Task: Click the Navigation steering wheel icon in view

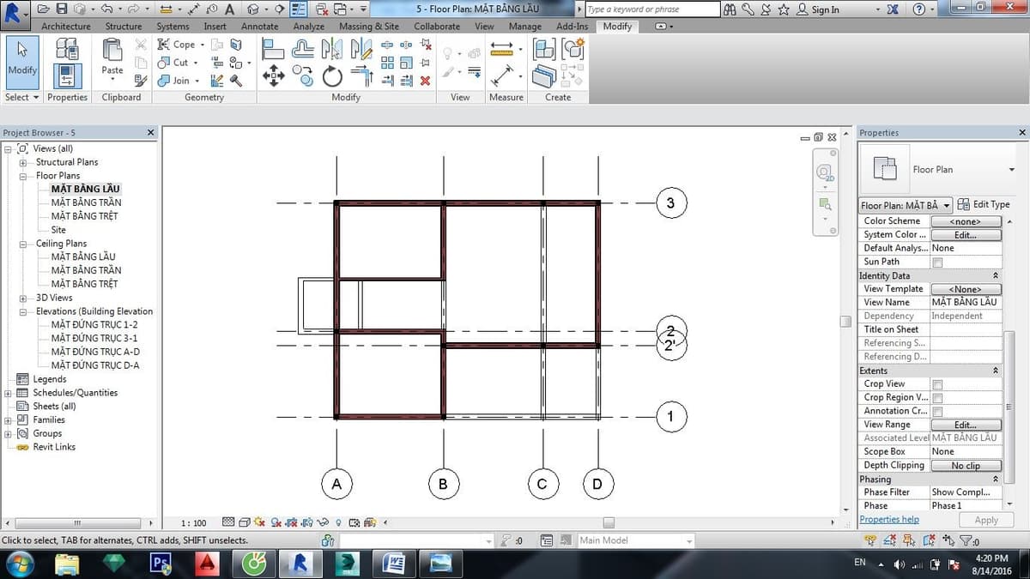Action: pos(824,172)
